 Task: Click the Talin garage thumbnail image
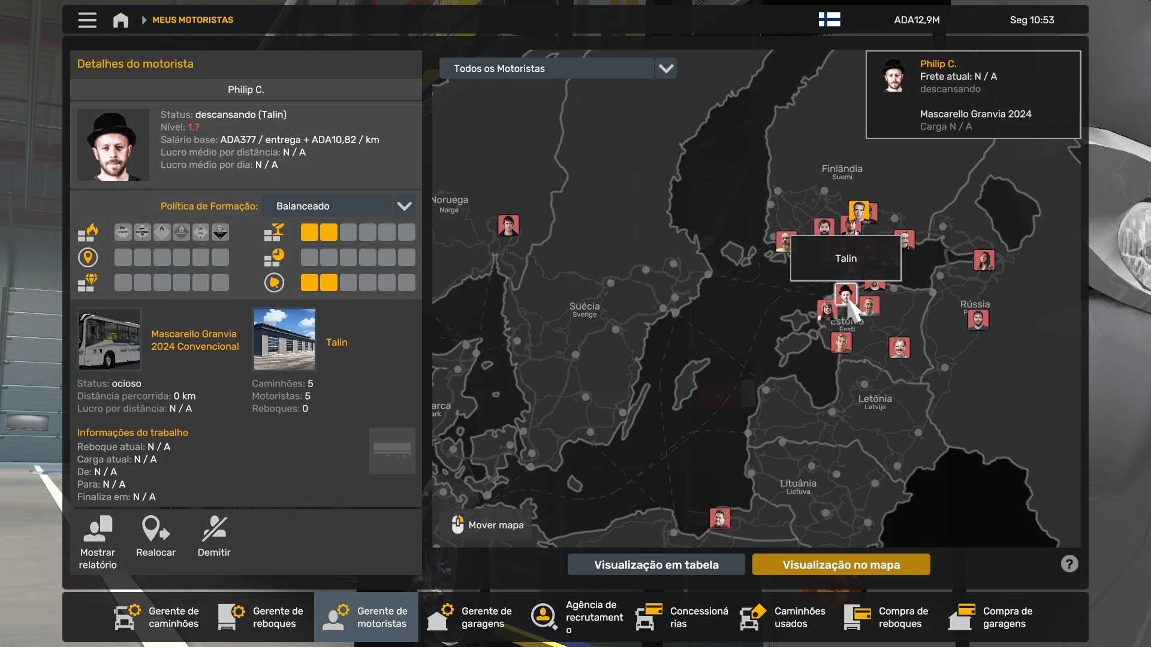(x=284, y=339)
